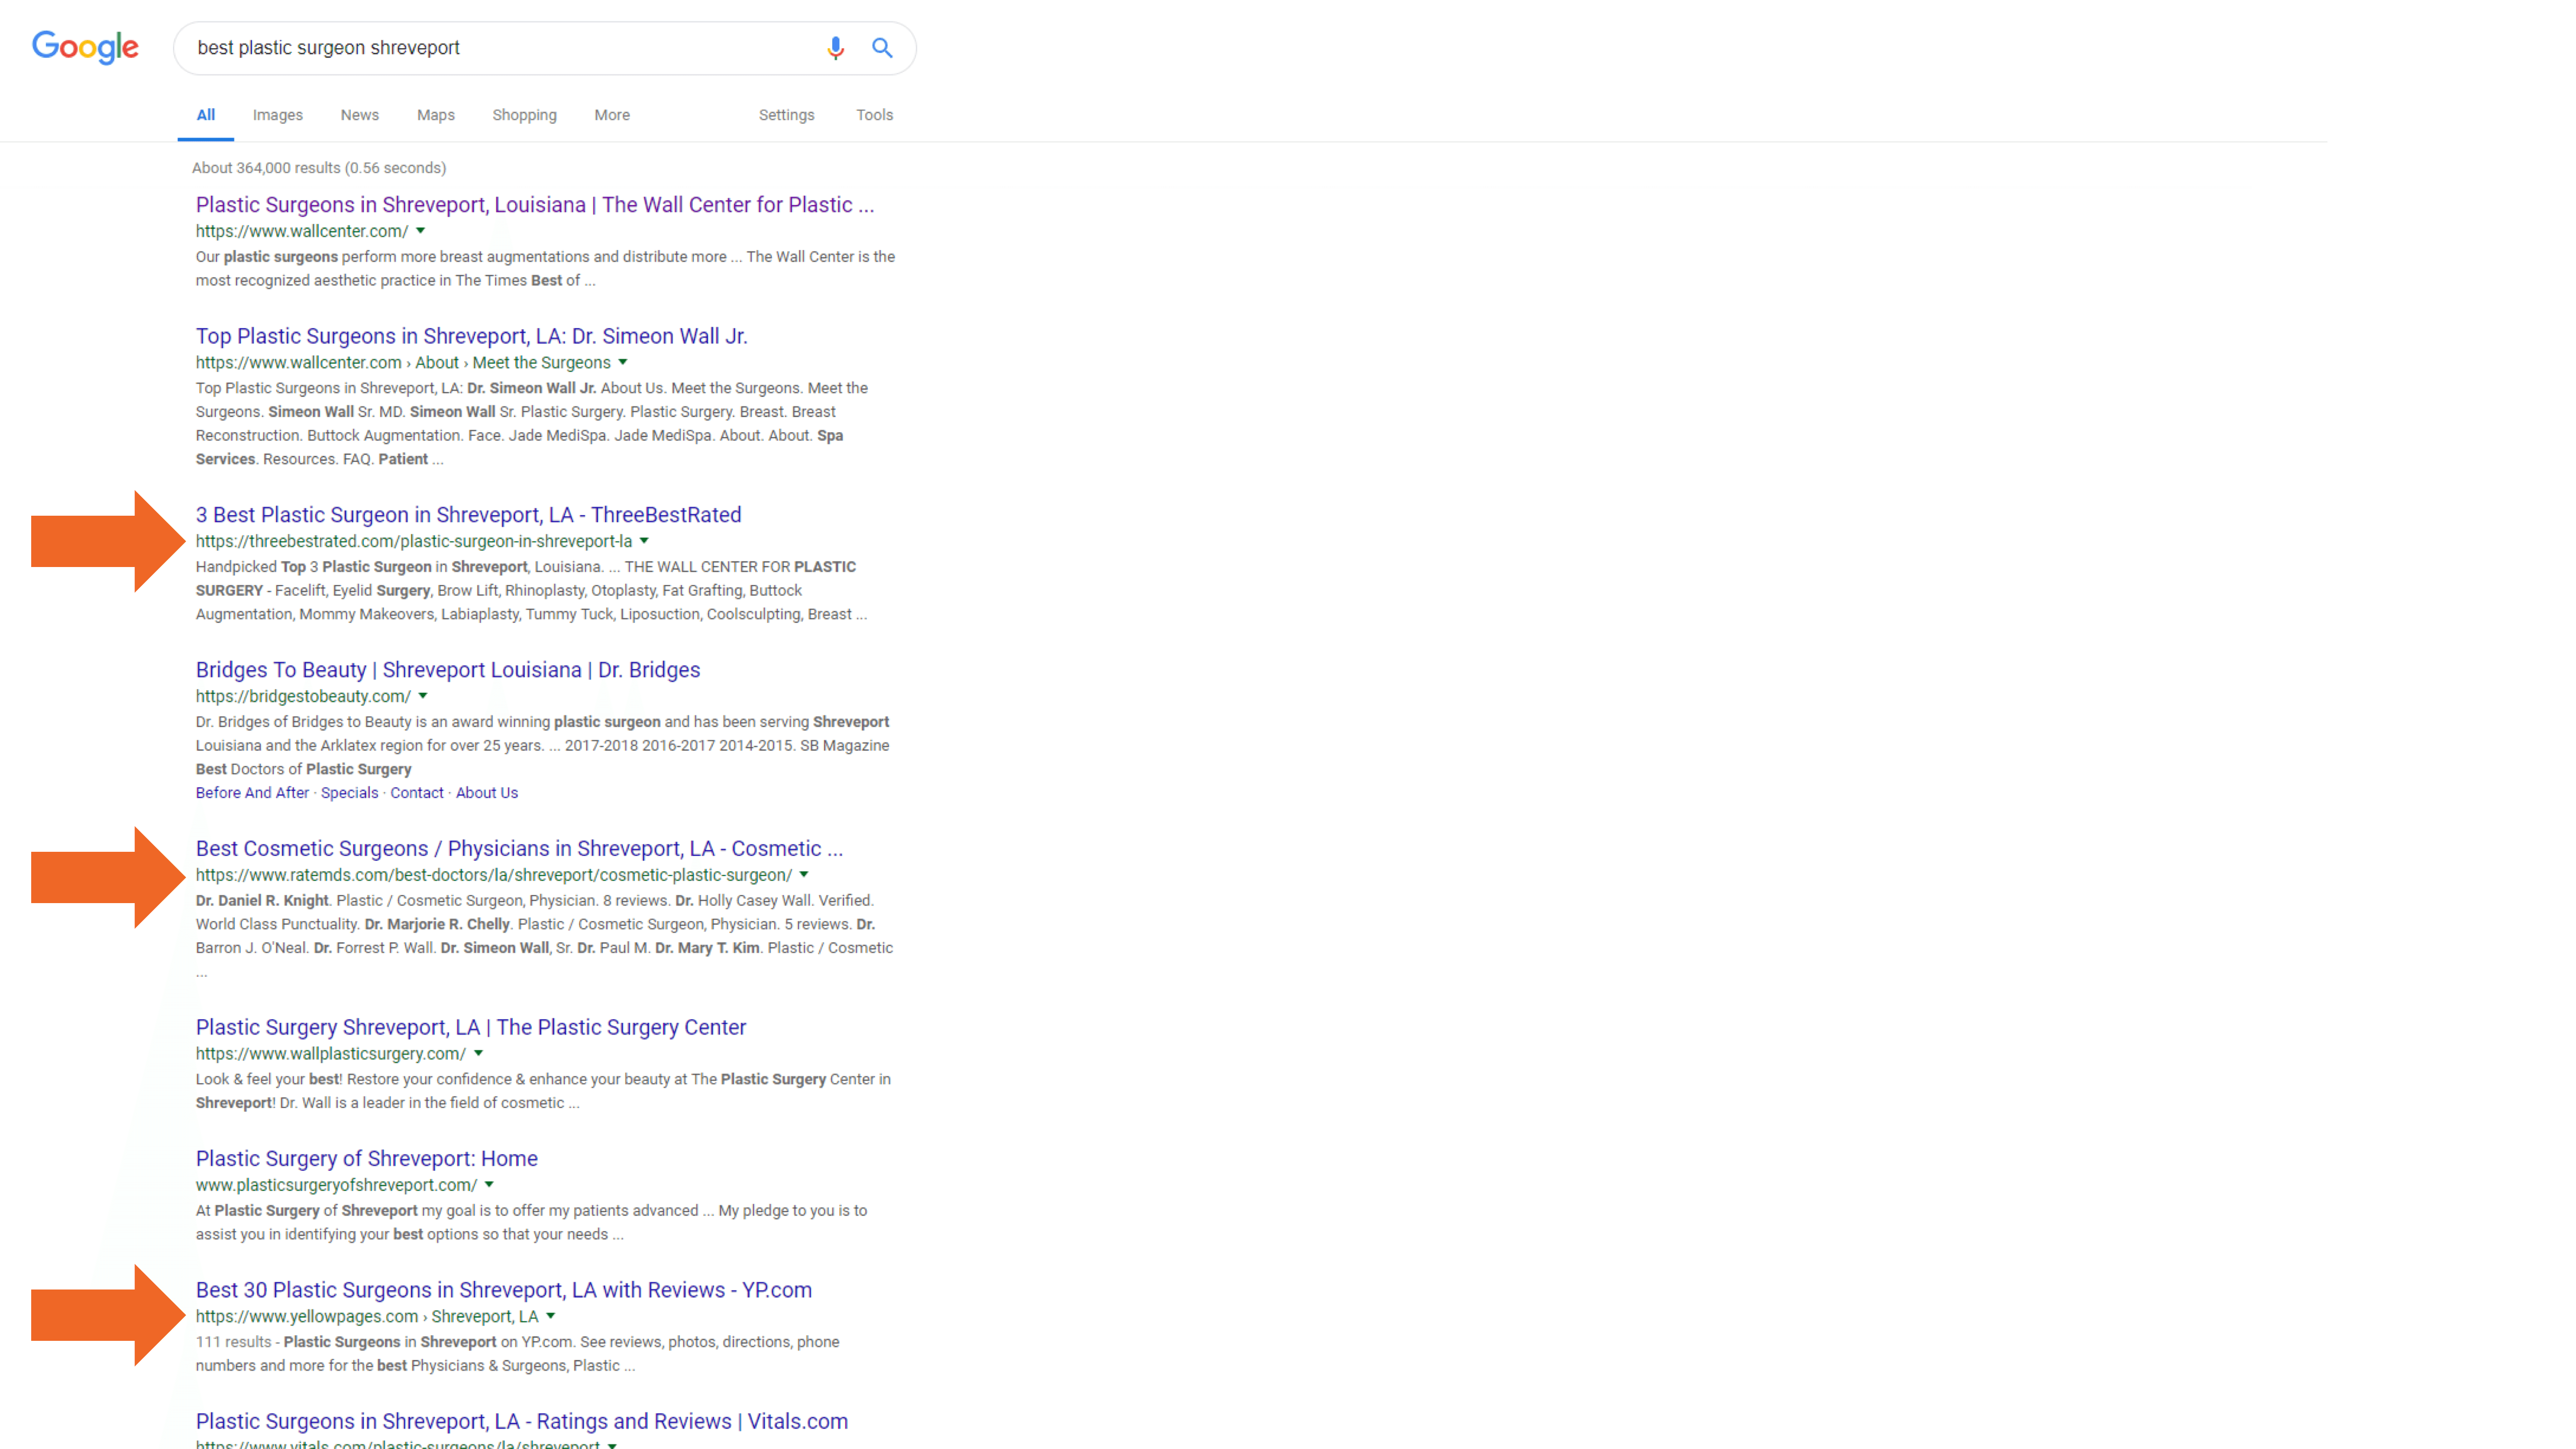The width and height of the screenshot is (2576, 1449).
Task: Click snippet starting 'Look & feel your best!'
Action: (x=543, y=1091)
